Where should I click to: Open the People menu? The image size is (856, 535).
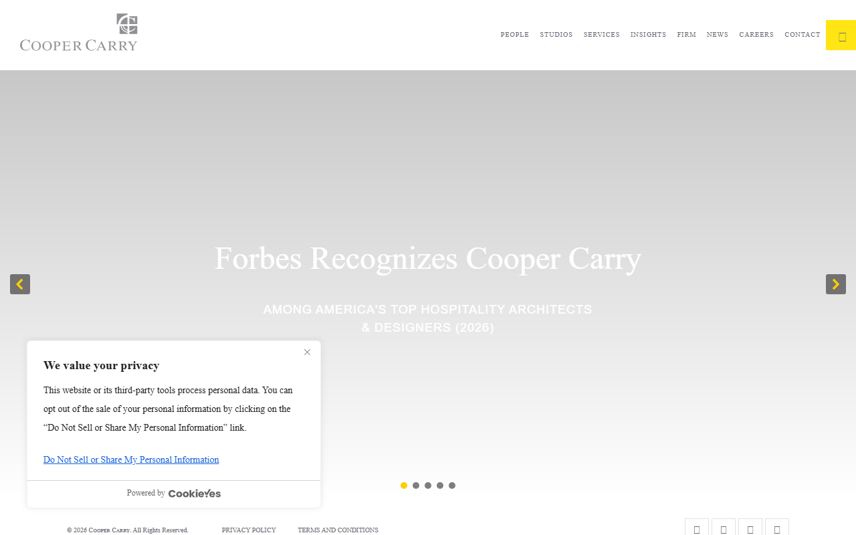[x=515, y=35]
